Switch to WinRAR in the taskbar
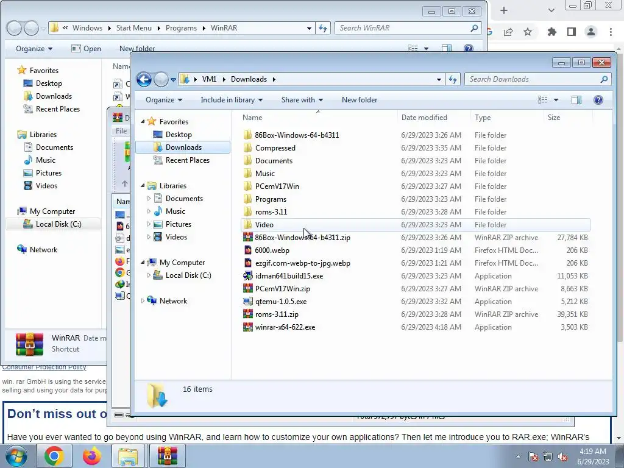Viewport: 624px width, 468px height. (167, 456)
